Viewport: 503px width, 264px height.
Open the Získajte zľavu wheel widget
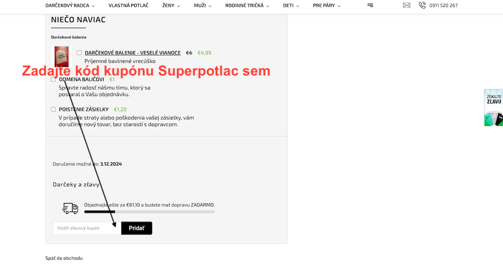493,107
